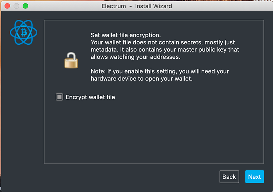Close the Install Wizard with red button

(7, 6)
